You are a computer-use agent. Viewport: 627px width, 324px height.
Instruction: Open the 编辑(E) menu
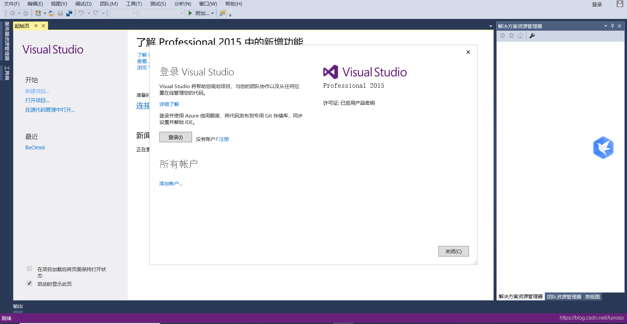point(35,4)
